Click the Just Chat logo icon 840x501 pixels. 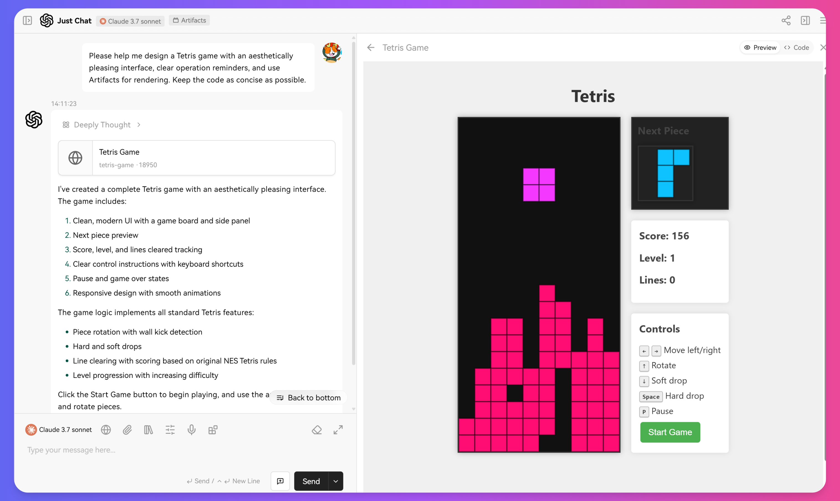(47, 20)
